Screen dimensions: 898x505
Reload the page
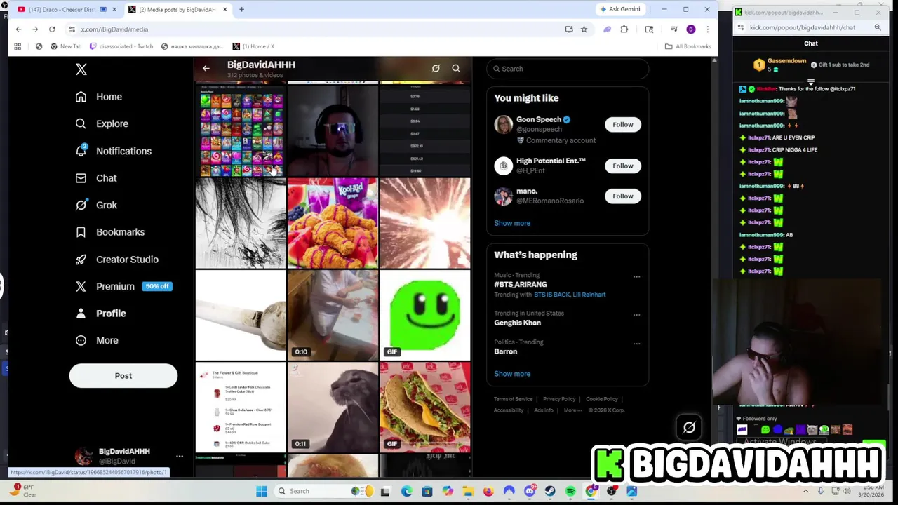(x=52, y=29)
